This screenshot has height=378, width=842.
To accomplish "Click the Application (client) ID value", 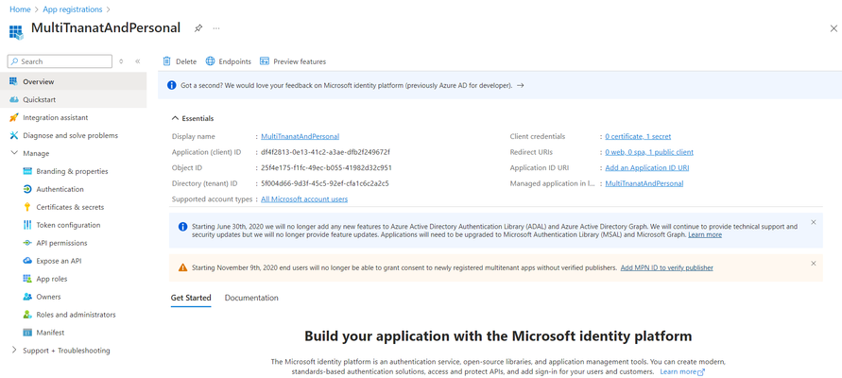I will (325, 152).
